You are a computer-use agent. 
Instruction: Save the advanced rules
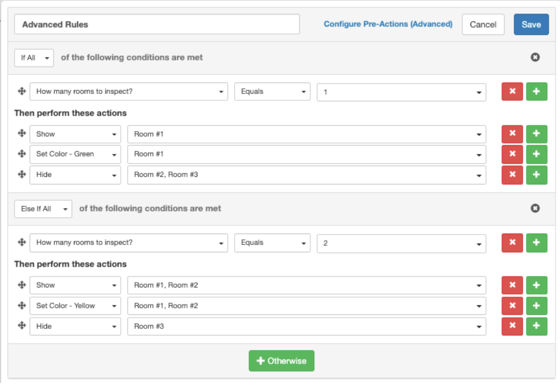click(531, 24)
